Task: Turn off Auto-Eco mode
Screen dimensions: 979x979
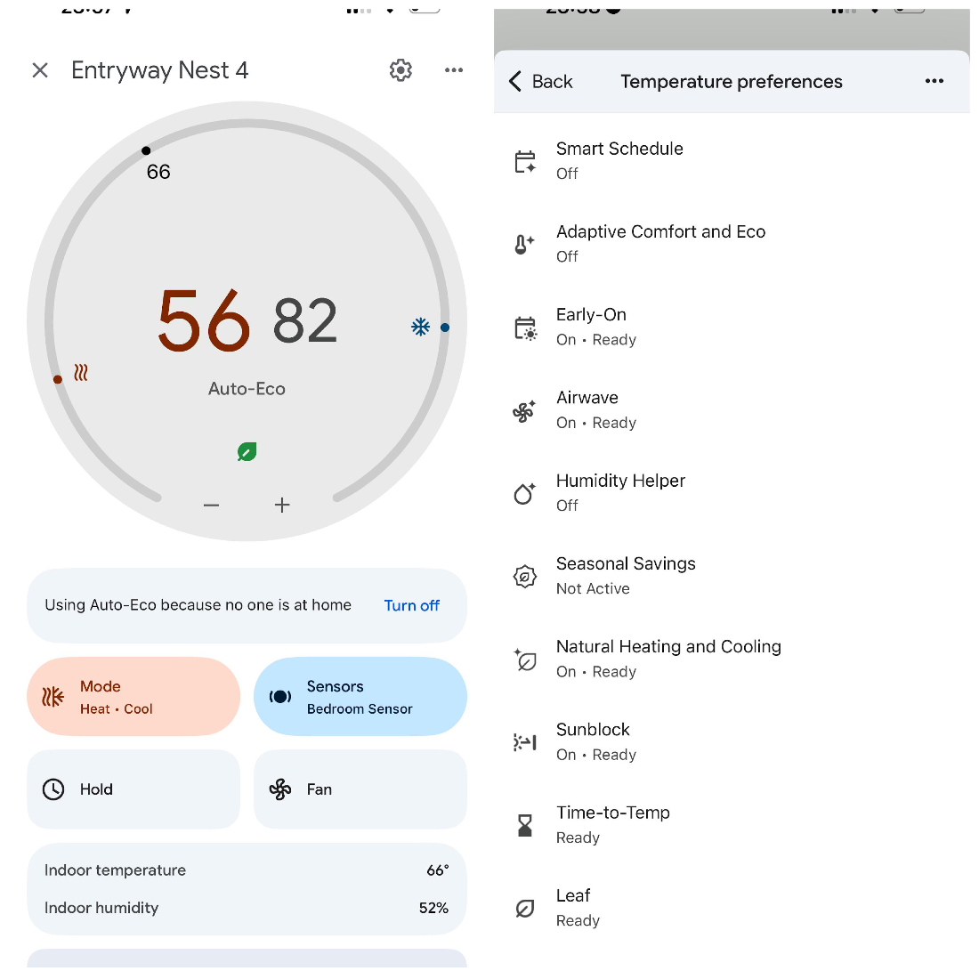Action: click(411, 605)
